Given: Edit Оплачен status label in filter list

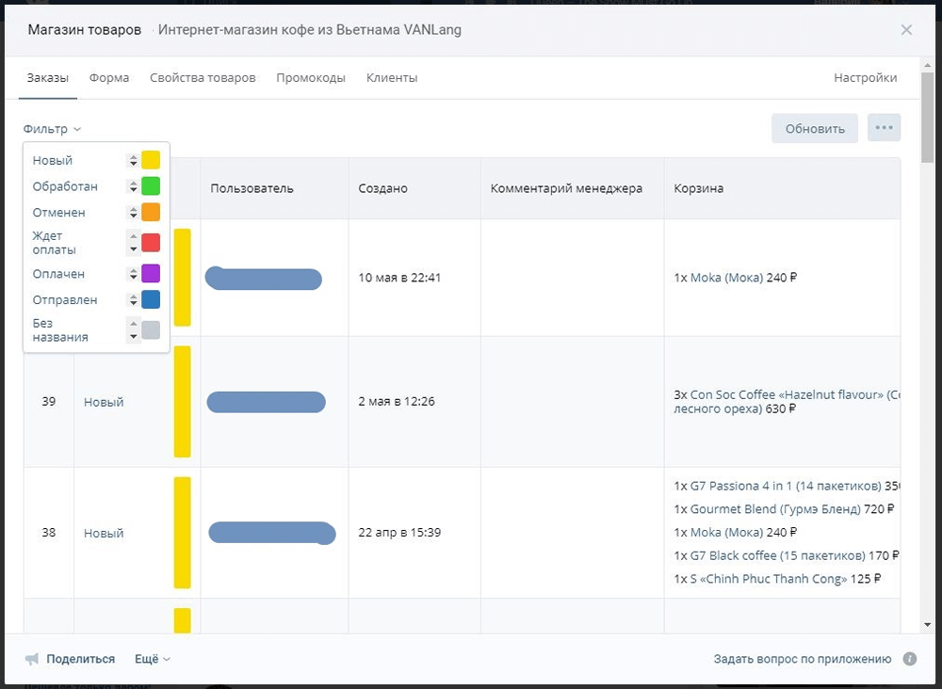Looking at the screenshot, I should [x=58, y=274].
